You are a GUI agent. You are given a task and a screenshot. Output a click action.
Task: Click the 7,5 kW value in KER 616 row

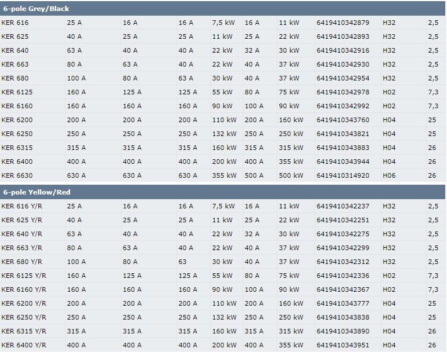point(223,23)
